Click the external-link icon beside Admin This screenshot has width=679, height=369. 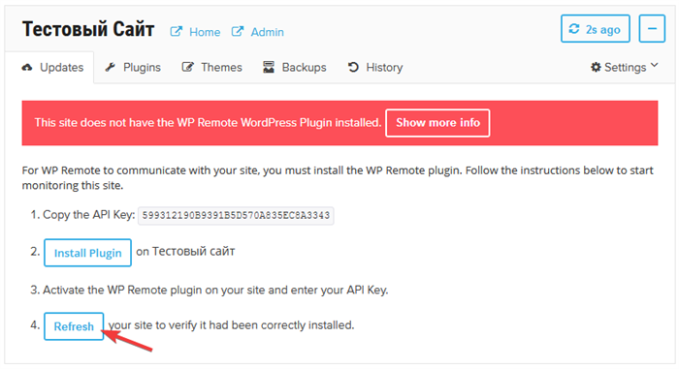(238, 32)
